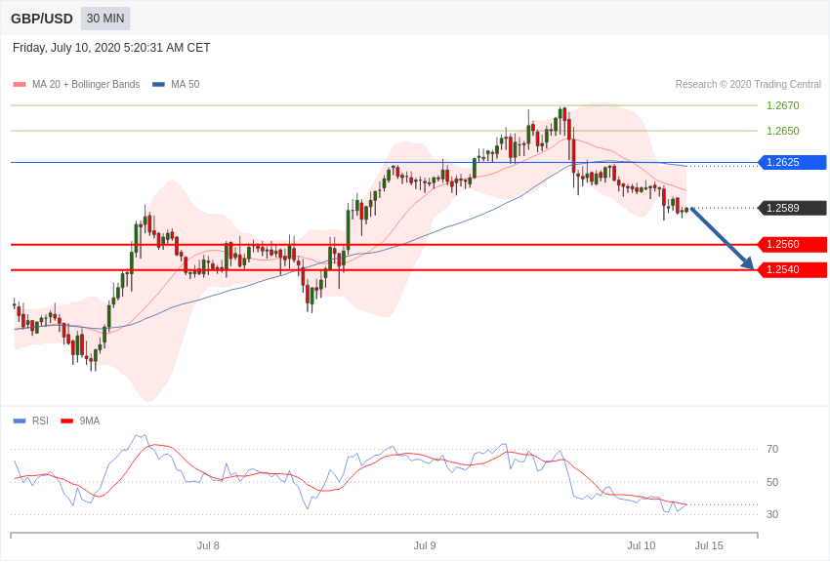The height and width of the screenshot is (562, 830).
Task: Click the Jul 15 date axis label
Action: (x=709, y=545)
